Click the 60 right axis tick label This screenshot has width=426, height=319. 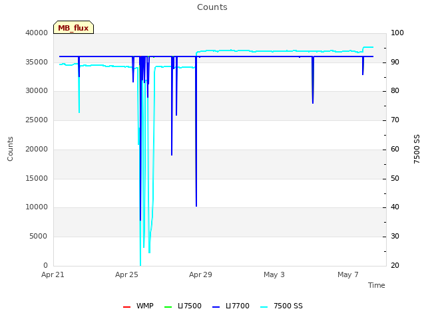coord(395,149)
